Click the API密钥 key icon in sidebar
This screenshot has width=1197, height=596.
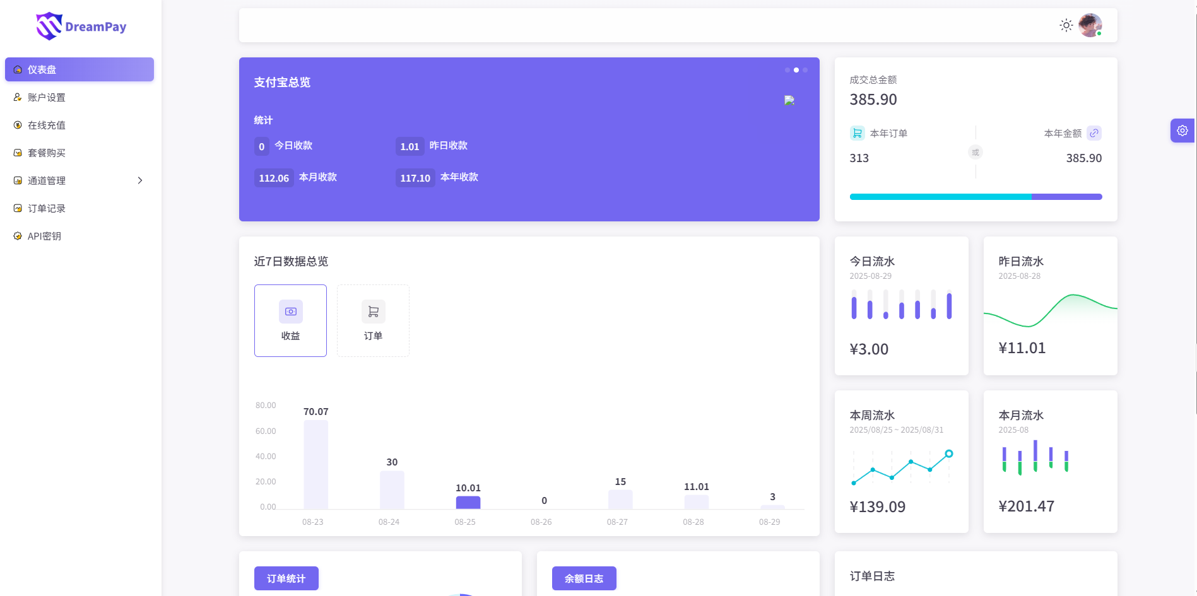point(17,236)
